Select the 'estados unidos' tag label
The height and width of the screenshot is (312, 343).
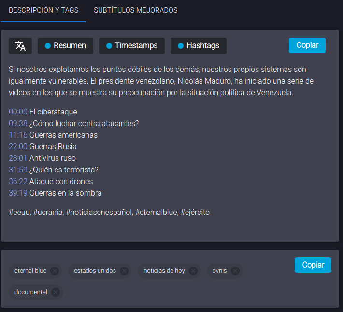point(95,271)
